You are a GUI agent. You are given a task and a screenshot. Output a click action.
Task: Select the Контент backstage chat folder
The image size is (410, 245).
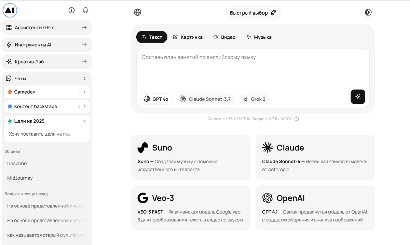pos(47,106)
